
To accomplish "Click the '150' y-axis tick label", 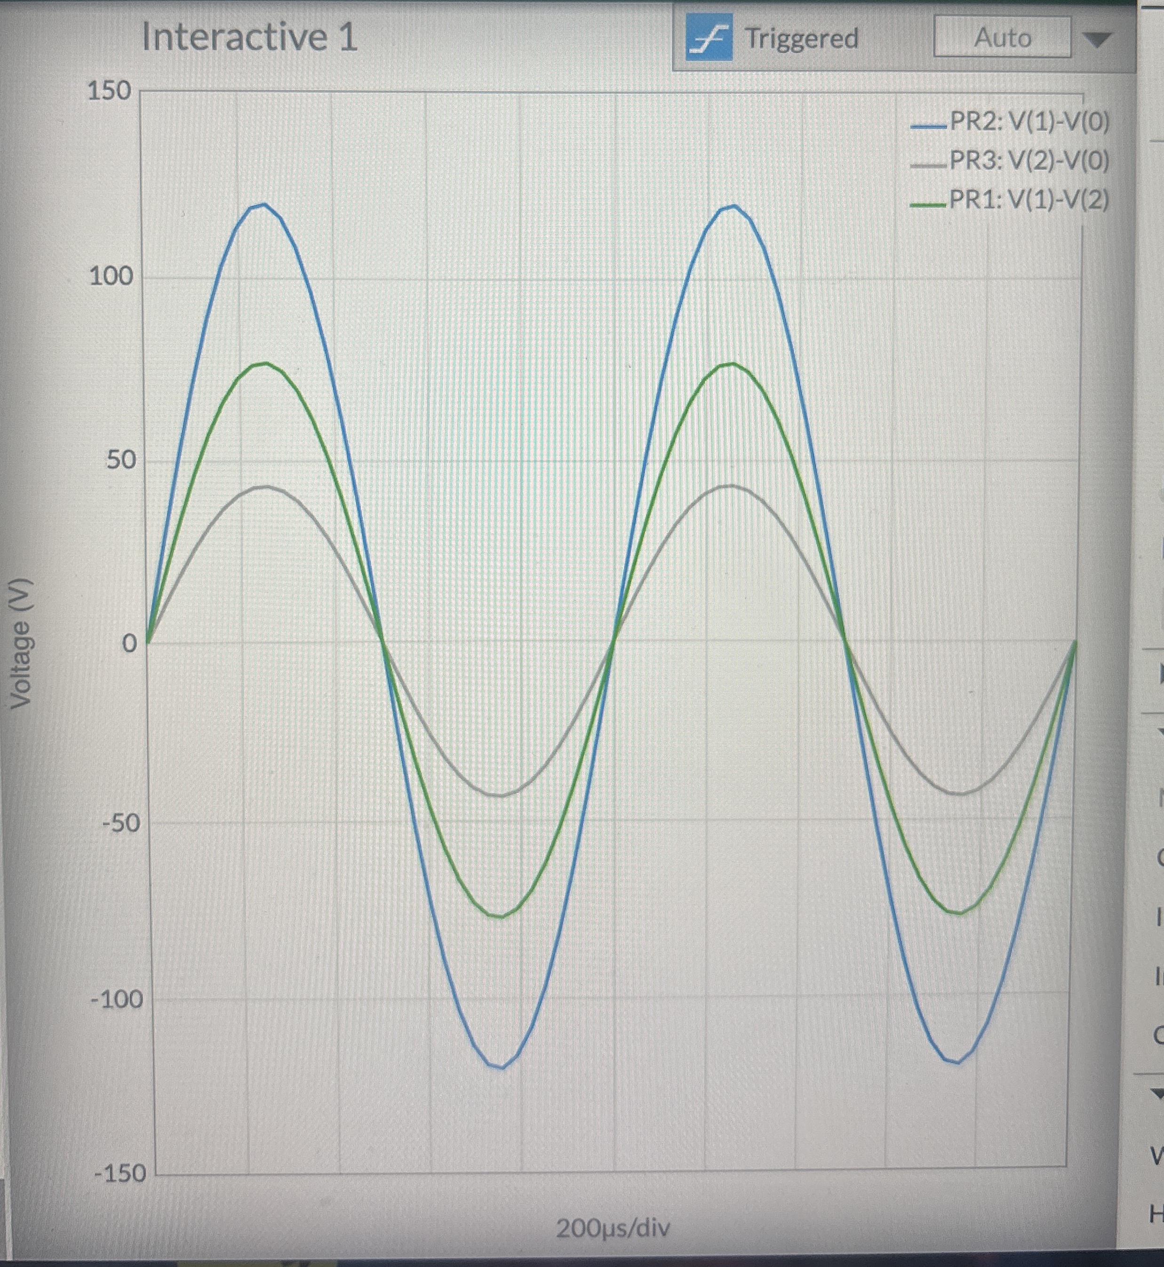I will click(109, 91).
